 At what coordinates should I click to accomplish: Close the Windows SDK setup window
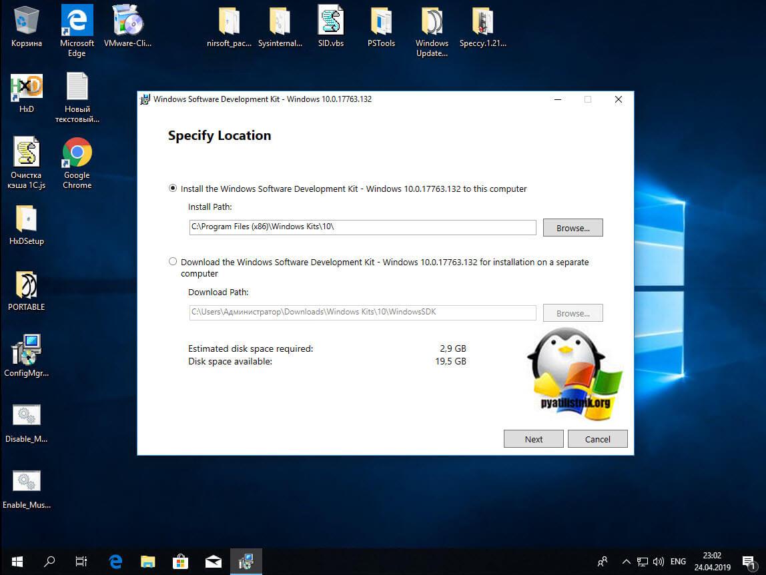click(618, 99)
